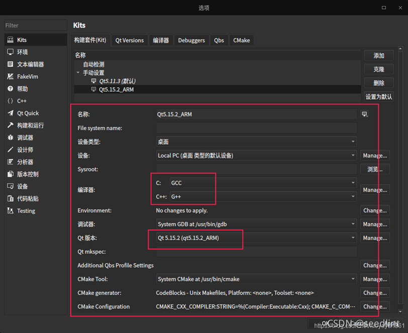Click Manage button for CMake Tool row
The width and height of the screenshot is (408, 333).
coord(375,279)
